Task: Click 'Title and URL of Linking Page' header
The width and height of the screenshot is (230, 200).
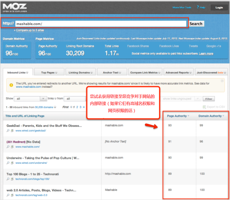Action: pyautogui.click(x=25, y=116)
